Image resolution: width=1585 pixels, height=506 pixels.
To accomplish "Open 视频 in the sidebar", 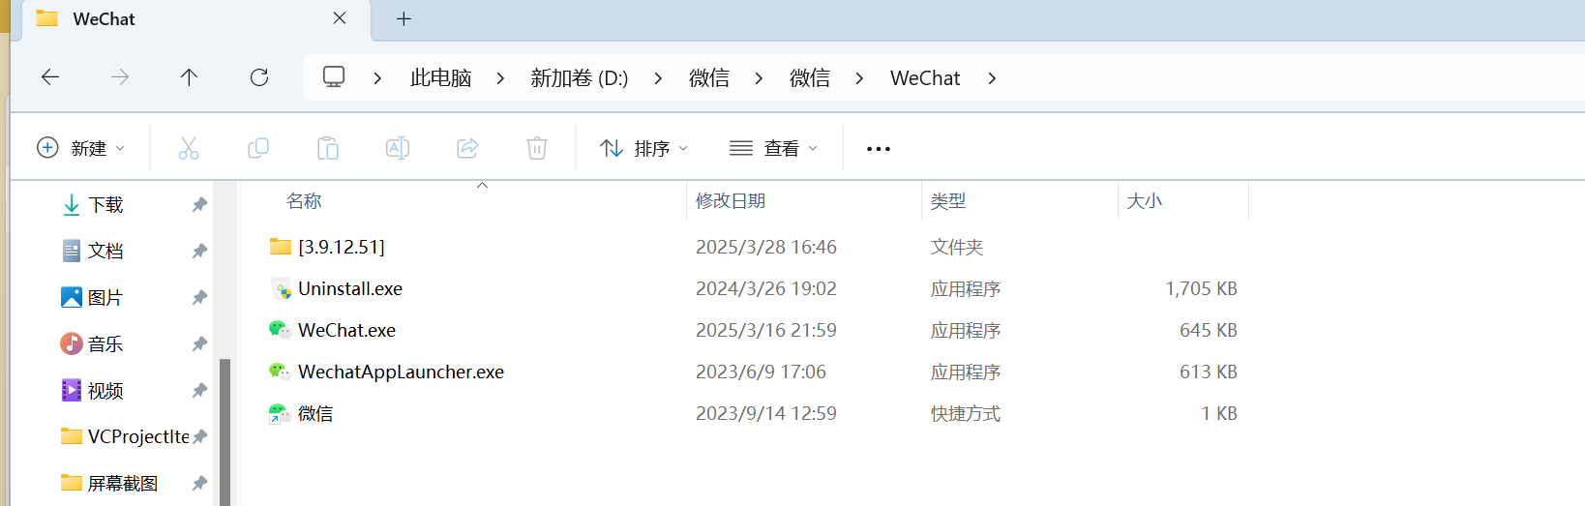I will (105, 390).
